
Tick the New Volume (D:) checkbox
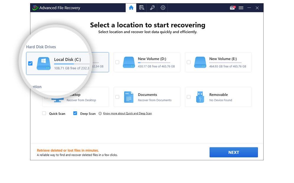[x=117, y=62]
